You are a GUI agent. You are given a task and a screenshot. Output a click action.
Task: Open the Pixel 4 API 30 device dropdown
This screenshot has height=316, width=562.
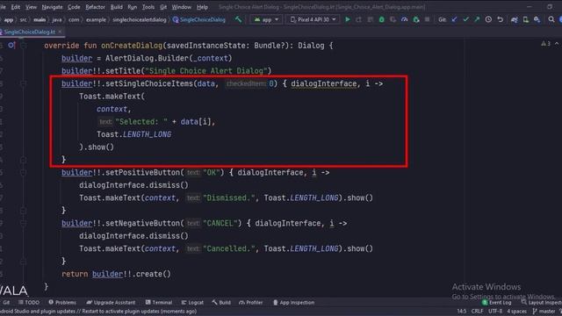[313, 19]
